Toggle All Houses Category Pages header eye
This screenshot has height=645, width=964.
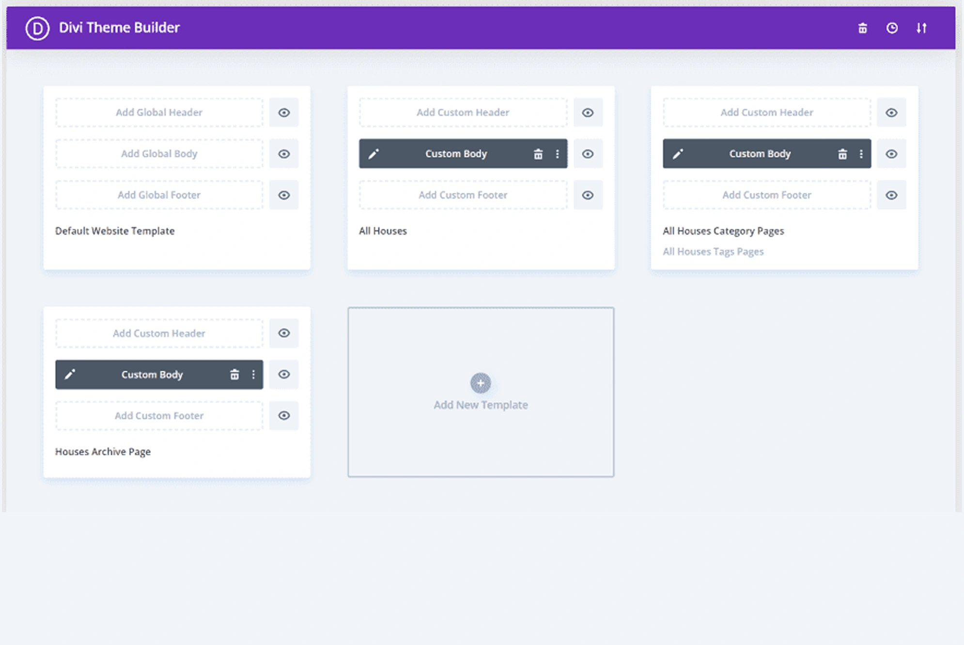point(891,113)
